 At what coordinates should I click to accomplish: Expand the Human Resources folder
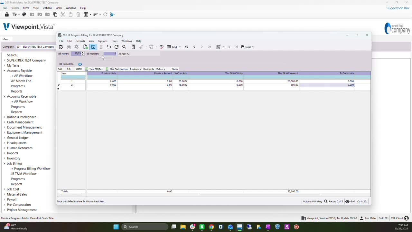[x=5, y=148]
